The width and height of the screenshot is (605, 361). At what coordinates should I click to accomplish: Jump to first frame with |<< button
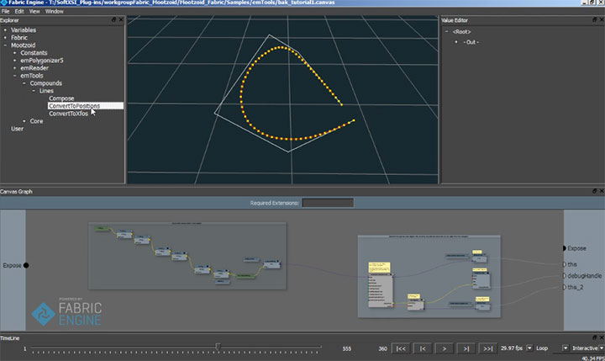pyautogui.click(x=401, y=348)
